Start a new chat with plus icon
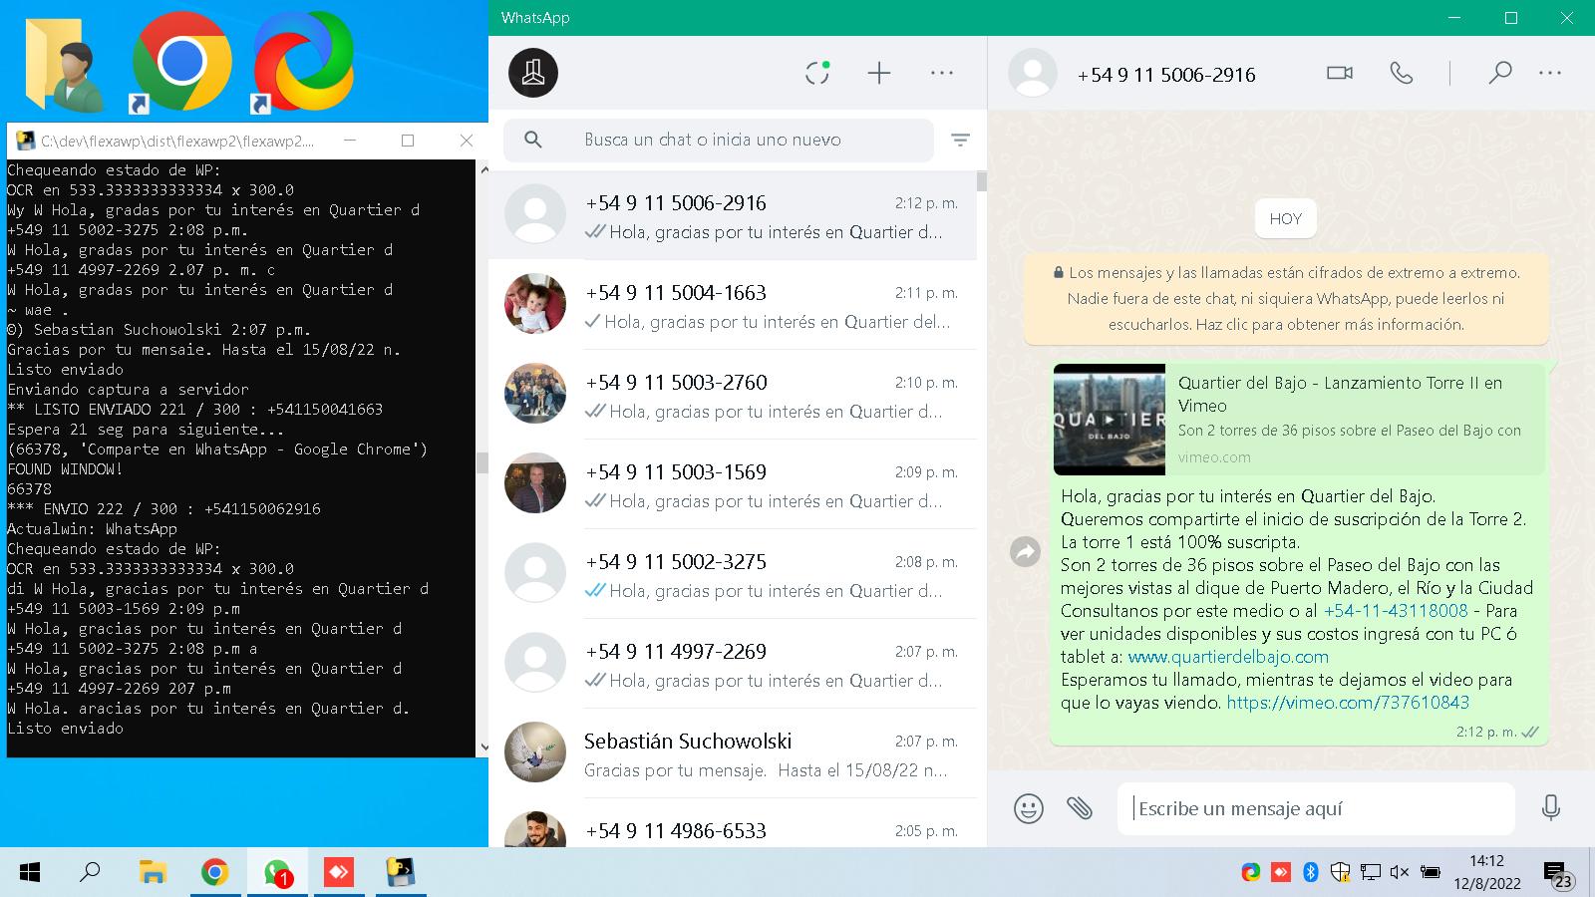1595x897 pixels. 879,73
